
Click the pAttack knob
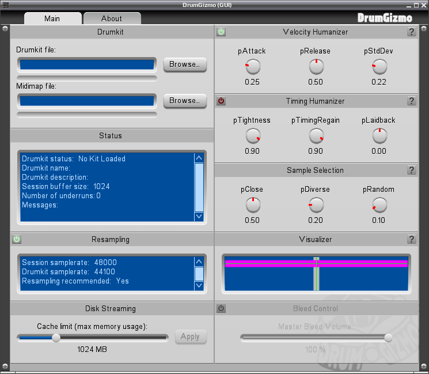point(253,67)
